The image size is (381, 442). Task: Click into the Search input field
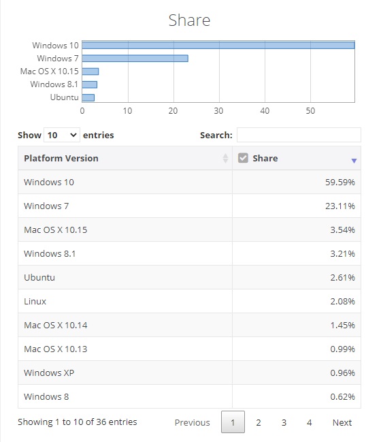[x=299, y=135]
